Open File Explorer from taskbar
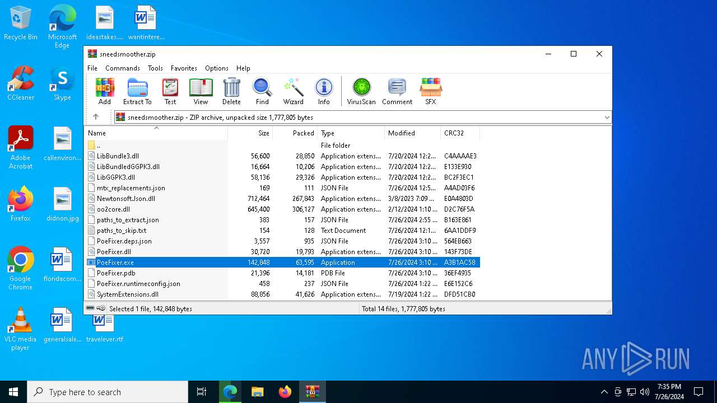 (x=257, y=392)
